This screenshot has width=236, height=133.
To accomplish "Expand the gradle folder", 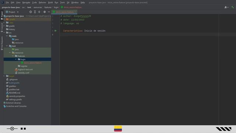I will [x=4, y=26].
